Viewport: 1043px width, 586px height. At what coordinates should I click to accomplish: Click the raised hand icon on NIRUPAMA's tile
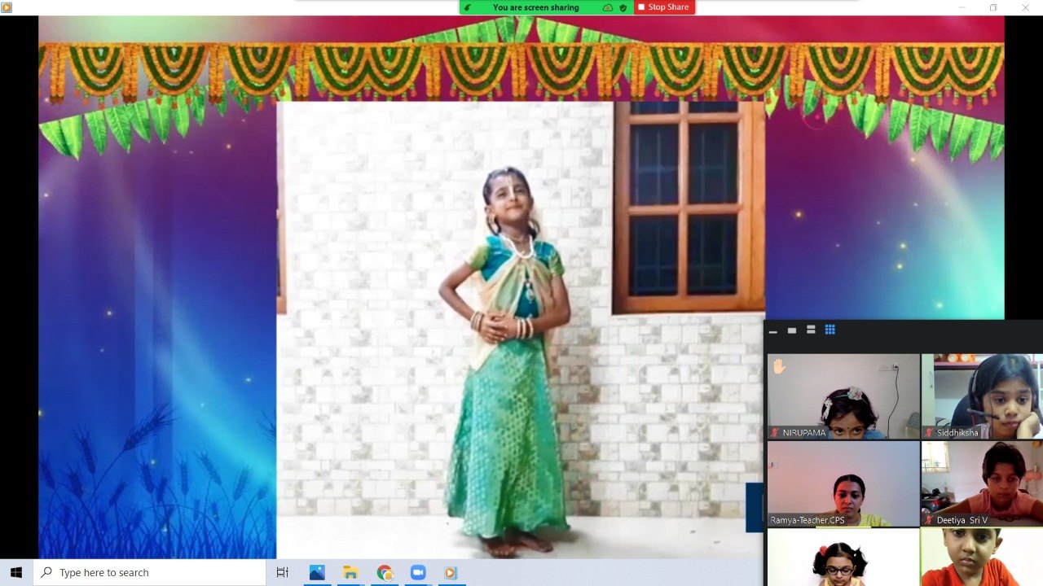pyautogui.click(x=779, y=366)
